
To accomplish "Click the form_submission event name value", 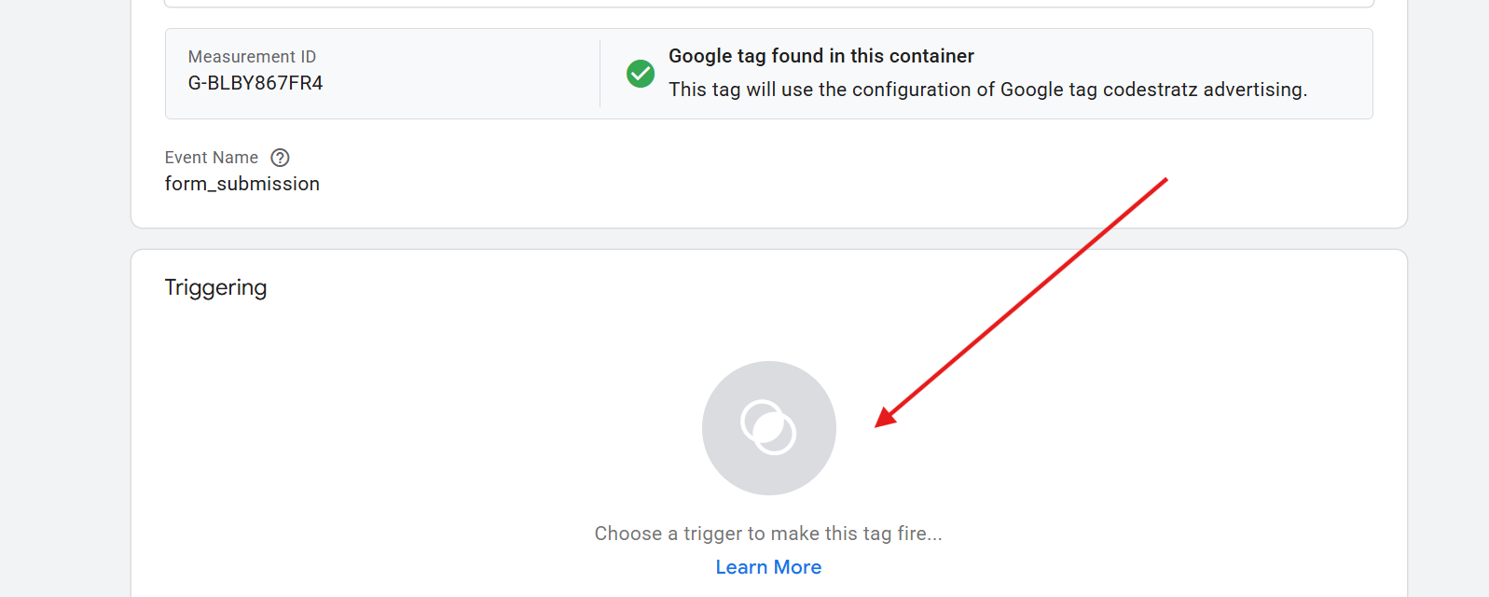I will pyautogui.click(x=241, y=183).
